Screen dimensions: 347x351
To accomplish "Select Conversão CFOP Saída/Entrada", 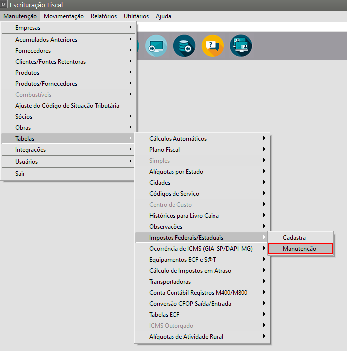I will tap(190, 304).
